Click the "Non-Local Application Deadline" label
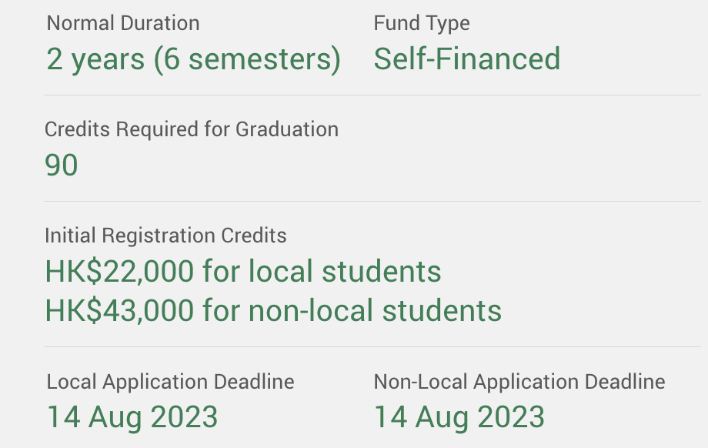 tap(519, 382)
